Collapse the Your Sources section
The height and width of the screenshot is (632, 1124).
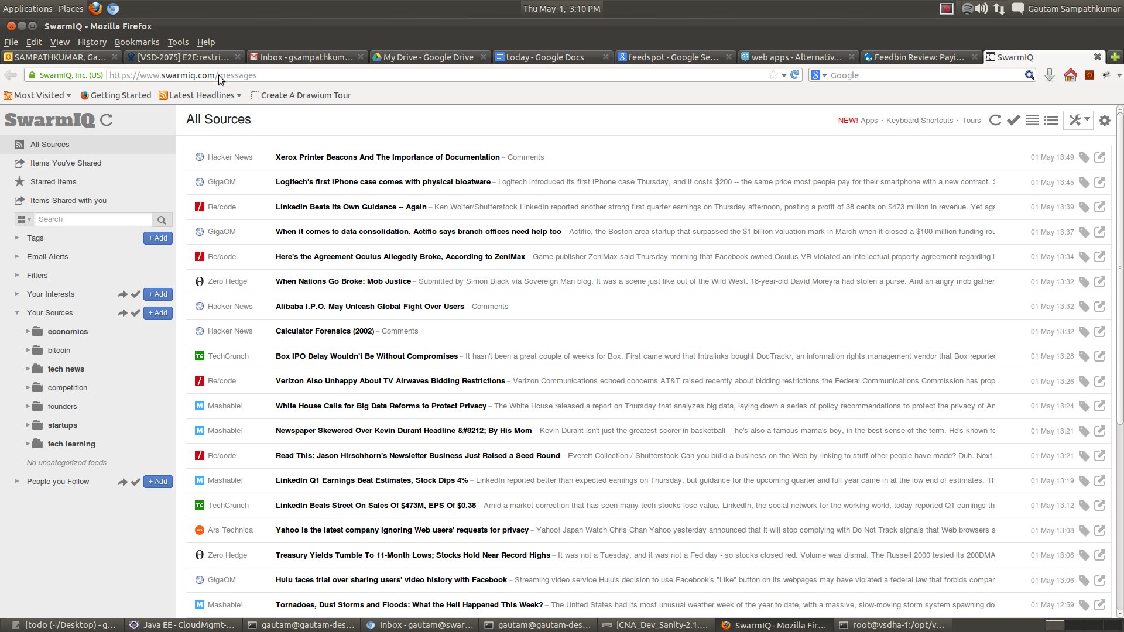click(17, 313)
